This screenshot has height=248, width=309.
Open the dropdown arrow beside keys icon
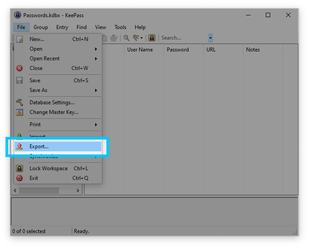[x=141, y=38]
